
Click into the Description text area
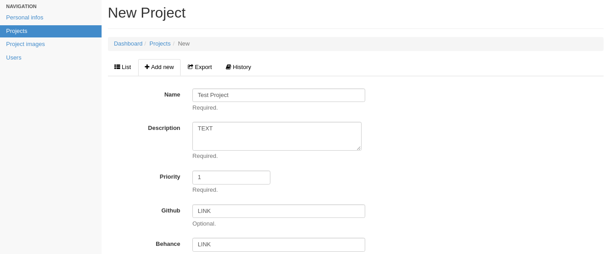(277, 136)
